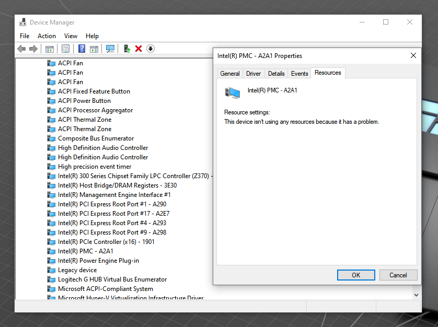The image size is (438, 327).
Task: Click the Forward arrow toolbar icon
Action: 33,49
